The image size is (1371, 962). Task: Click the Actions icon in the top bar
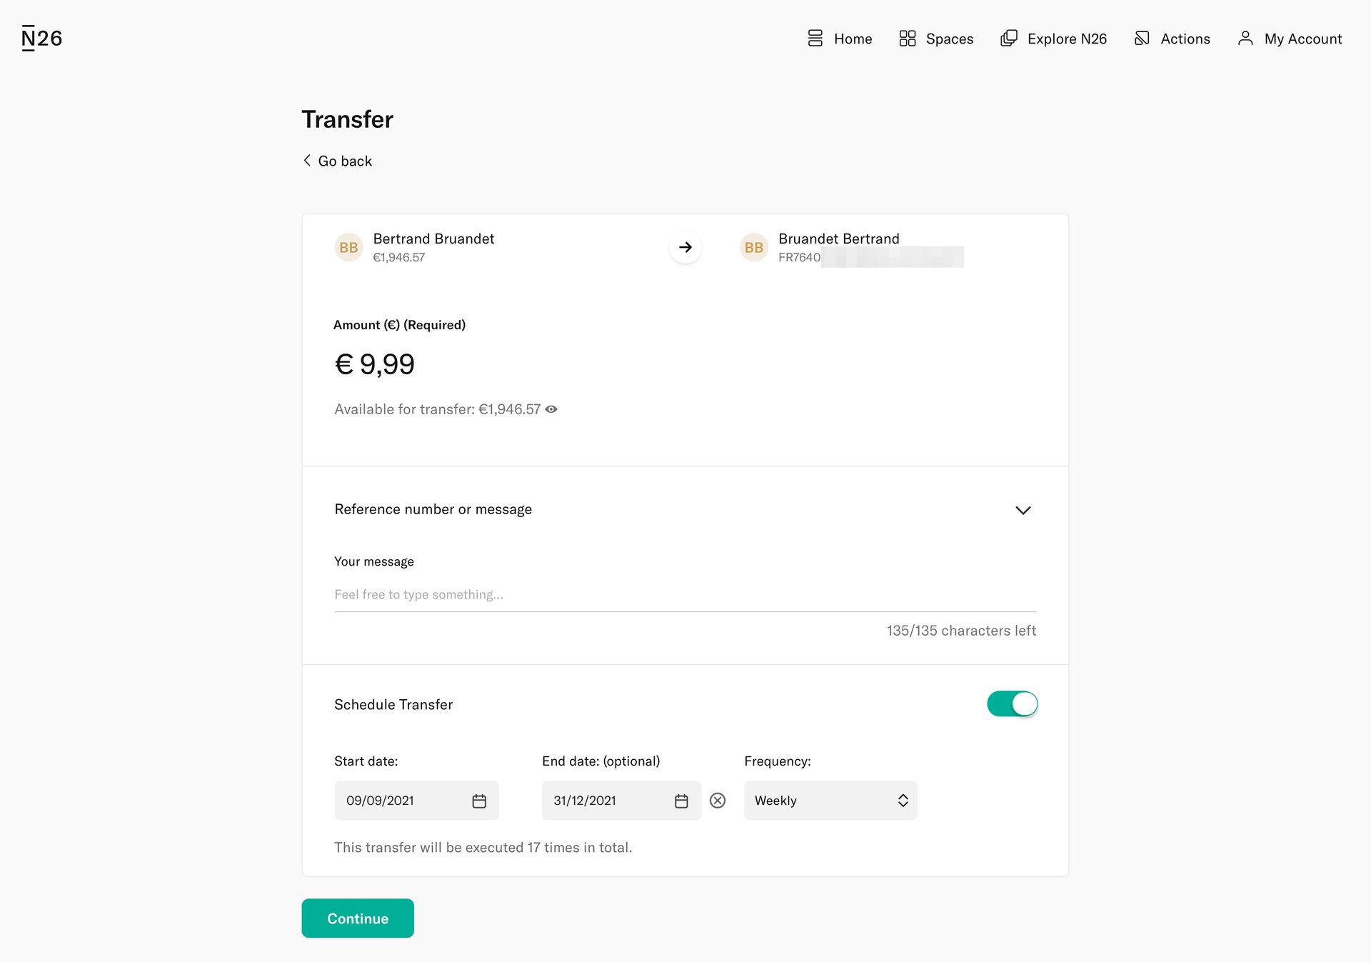[x=1142, y=38]
